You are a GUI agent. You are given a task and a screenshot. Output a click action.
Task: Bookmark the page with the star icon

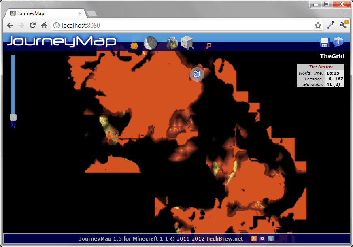click(318, 26)
